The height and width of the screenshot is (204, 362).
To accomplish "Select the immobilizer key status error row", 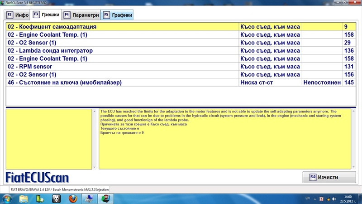I will click(x=122, y=83).
